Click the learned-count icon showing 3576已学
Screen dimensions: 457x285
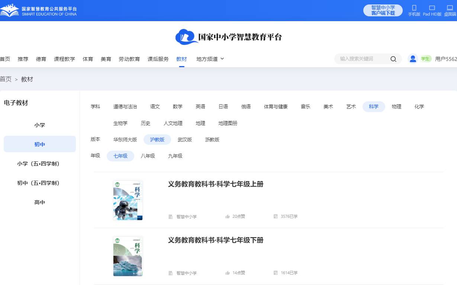pyautogui.click(x=276, y=216)
